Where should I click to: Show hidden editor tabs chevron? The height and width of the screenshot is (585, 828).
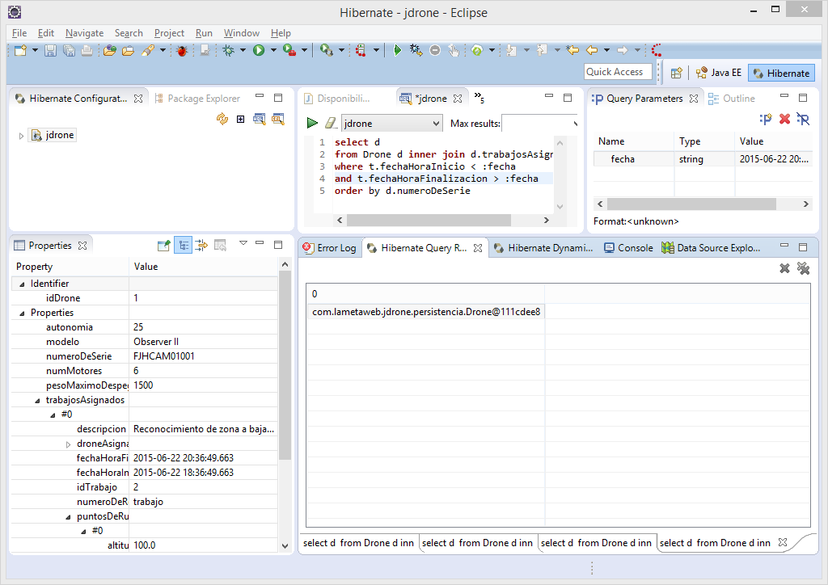479,98
